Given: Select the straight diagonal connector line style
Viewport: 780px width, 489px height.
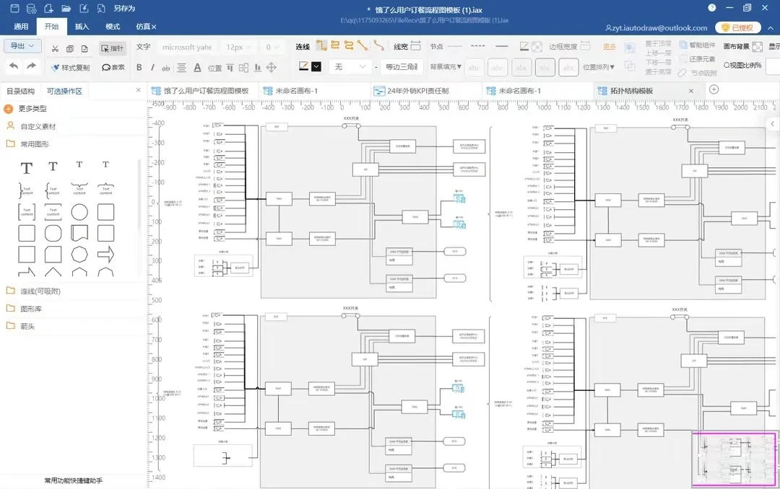Looking at the screenshot, I should click(x=363, y=45).
